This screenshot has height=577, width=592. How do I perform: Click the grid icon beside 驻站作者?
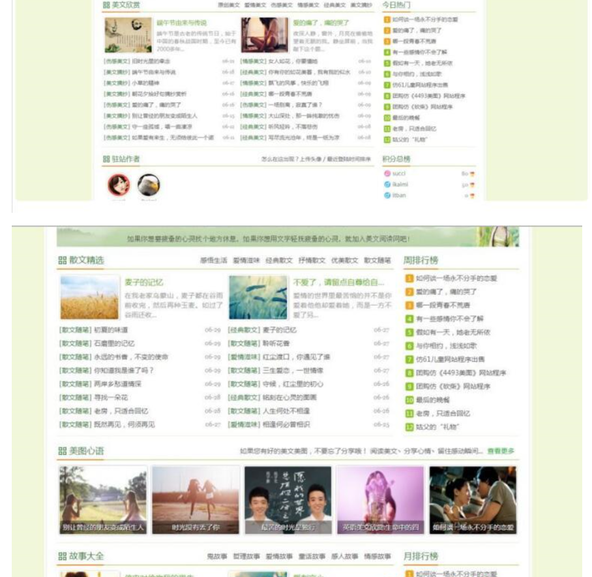click(x=106, y=159)
